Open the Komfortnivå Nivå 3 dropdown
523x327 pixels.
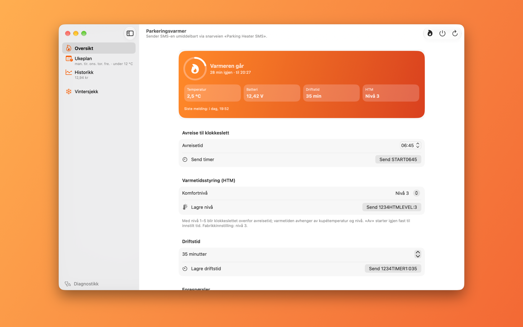click(x=407, y=193)
